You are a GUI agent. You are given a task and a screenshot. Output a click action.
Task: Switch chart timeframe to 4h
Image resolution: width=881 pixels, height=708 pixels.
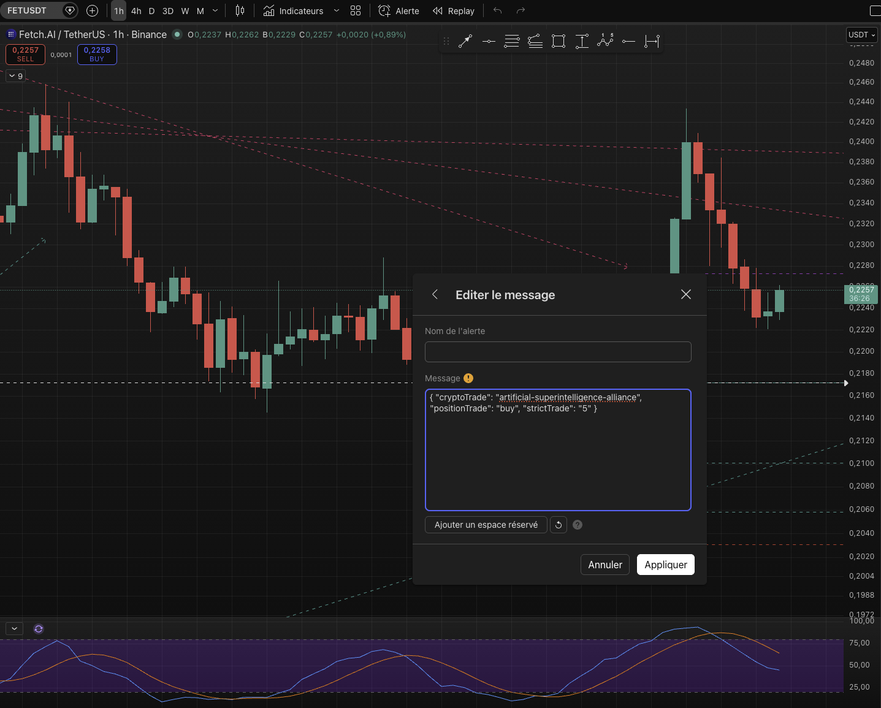pos(135,10)
